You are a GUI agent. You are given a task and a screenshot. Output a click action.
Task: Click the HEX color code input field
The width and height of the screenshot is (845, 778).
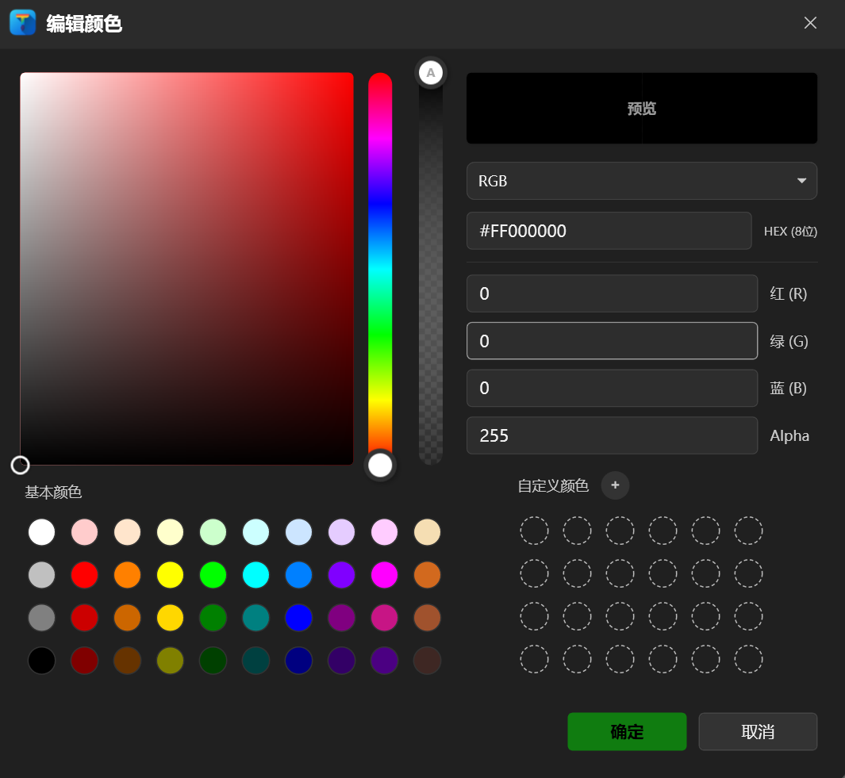pyautogui.click(x=609, y=231)
